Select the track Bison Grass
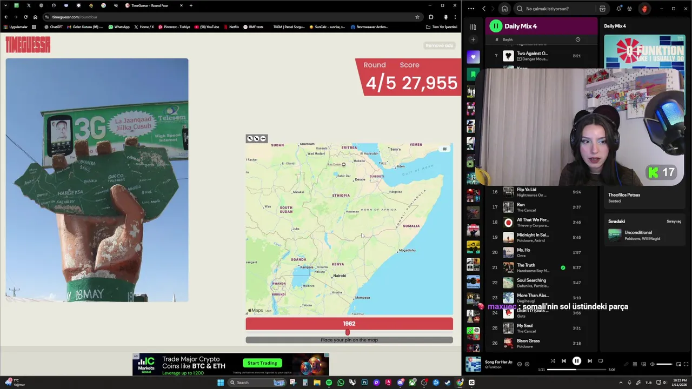The height and width of the screenshot is (389, 692). (541, 343)
